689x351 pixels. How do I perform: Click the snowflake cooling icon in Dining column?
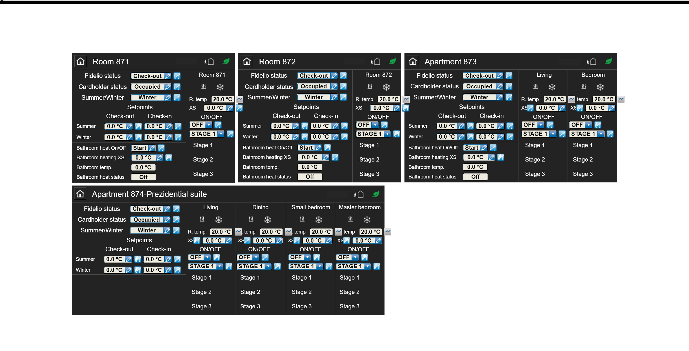tap(267, 219)
